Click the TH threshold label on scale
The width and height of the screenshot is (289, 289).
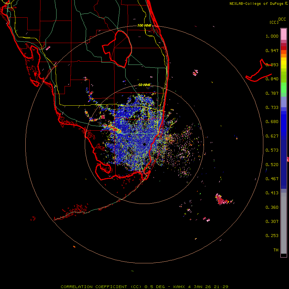tap(276, 250)
